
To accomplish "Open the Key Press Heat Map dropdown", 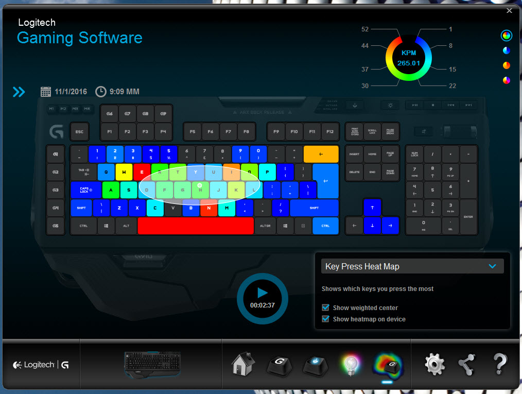I will tap(412, 266).
